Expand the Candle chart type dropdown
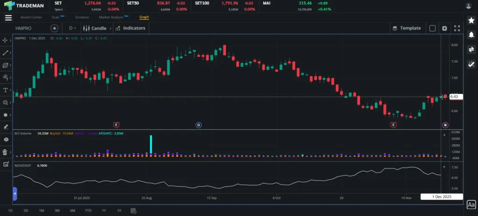The image size is (478, 216). [97, 28]
